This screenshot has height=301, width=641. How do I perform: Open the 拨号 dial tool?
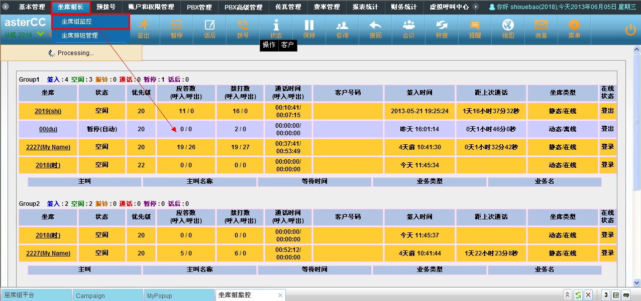(243, 29)
